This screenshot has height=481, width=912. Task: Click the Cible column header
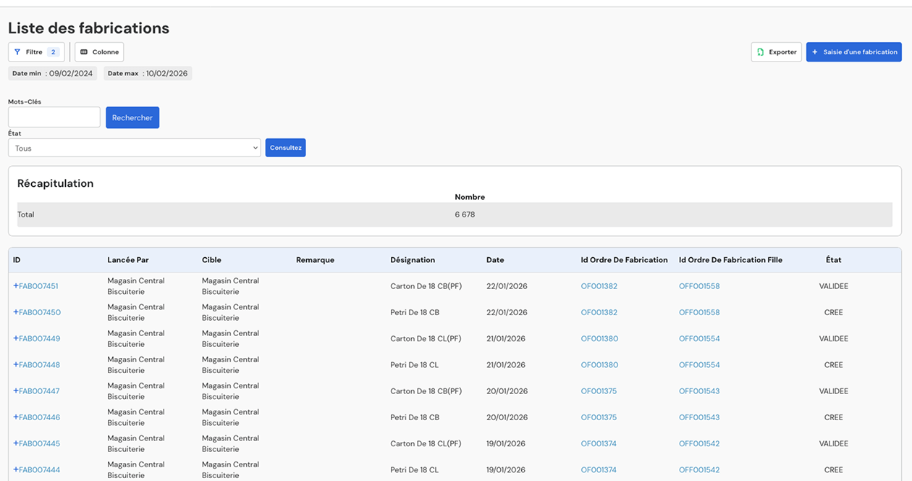pos(211,259)
